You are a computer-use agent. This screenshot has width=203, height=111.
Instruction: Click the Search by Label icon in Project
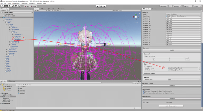tap(137, 83)
